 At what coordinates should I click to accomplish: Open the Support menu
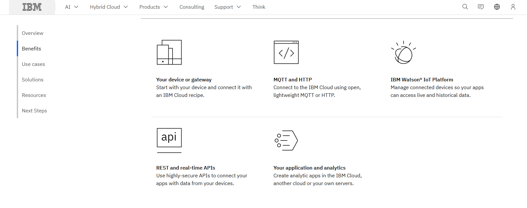pyautogui.click(x=228, y=7)
